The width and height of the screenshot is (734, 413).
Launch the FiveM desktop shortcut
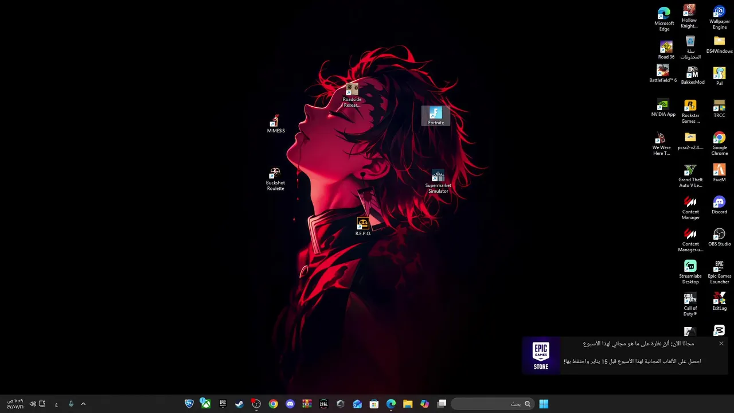tap(719, 173)
